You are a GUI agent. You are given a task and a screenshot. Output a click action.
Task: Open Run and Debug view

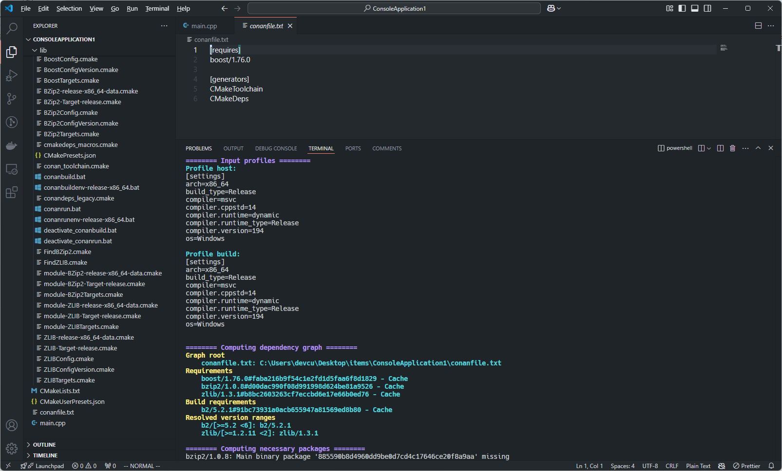[12, 75]
